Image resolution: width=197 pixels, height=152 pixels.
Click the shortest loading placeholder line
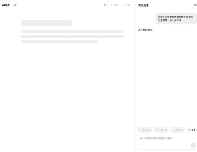(x=59, y=41)
